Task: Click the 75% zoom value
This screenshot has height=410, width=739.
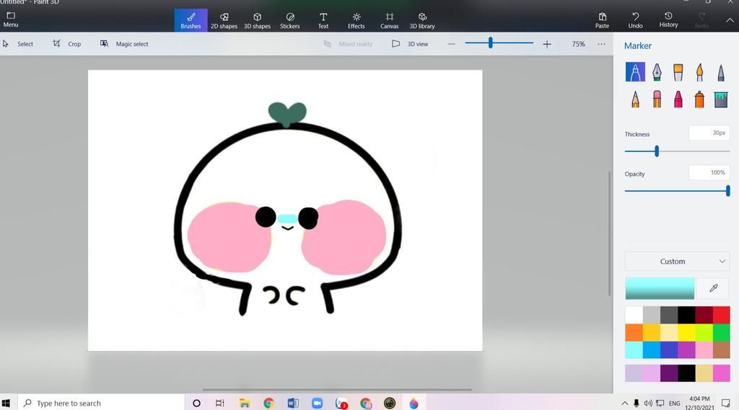Action: 578,44
